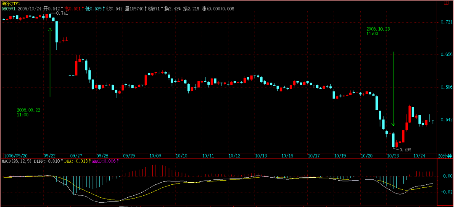Select the 10/23 date on time axis
Image resolution: width=454 pixels, height=207 pixels.
coord(393,155)
